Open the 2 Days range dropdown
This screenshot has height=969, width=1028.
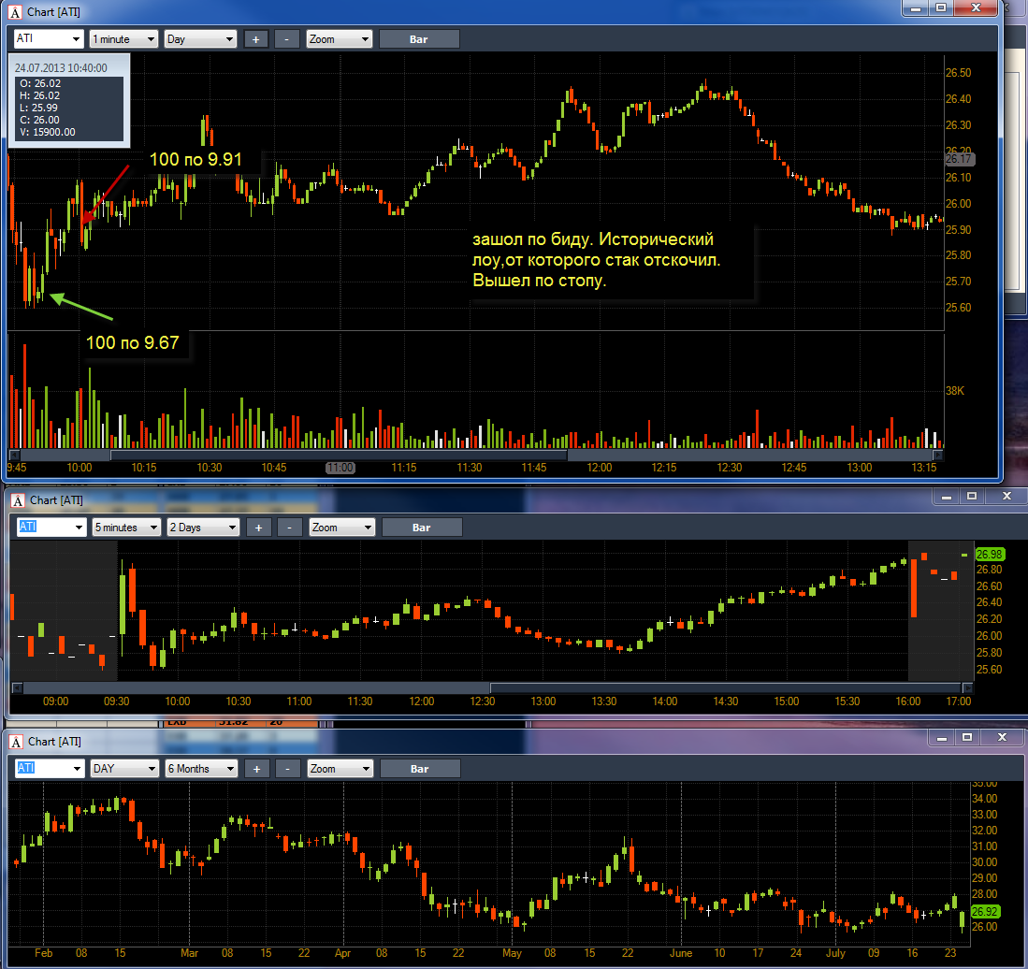[203, 528]
